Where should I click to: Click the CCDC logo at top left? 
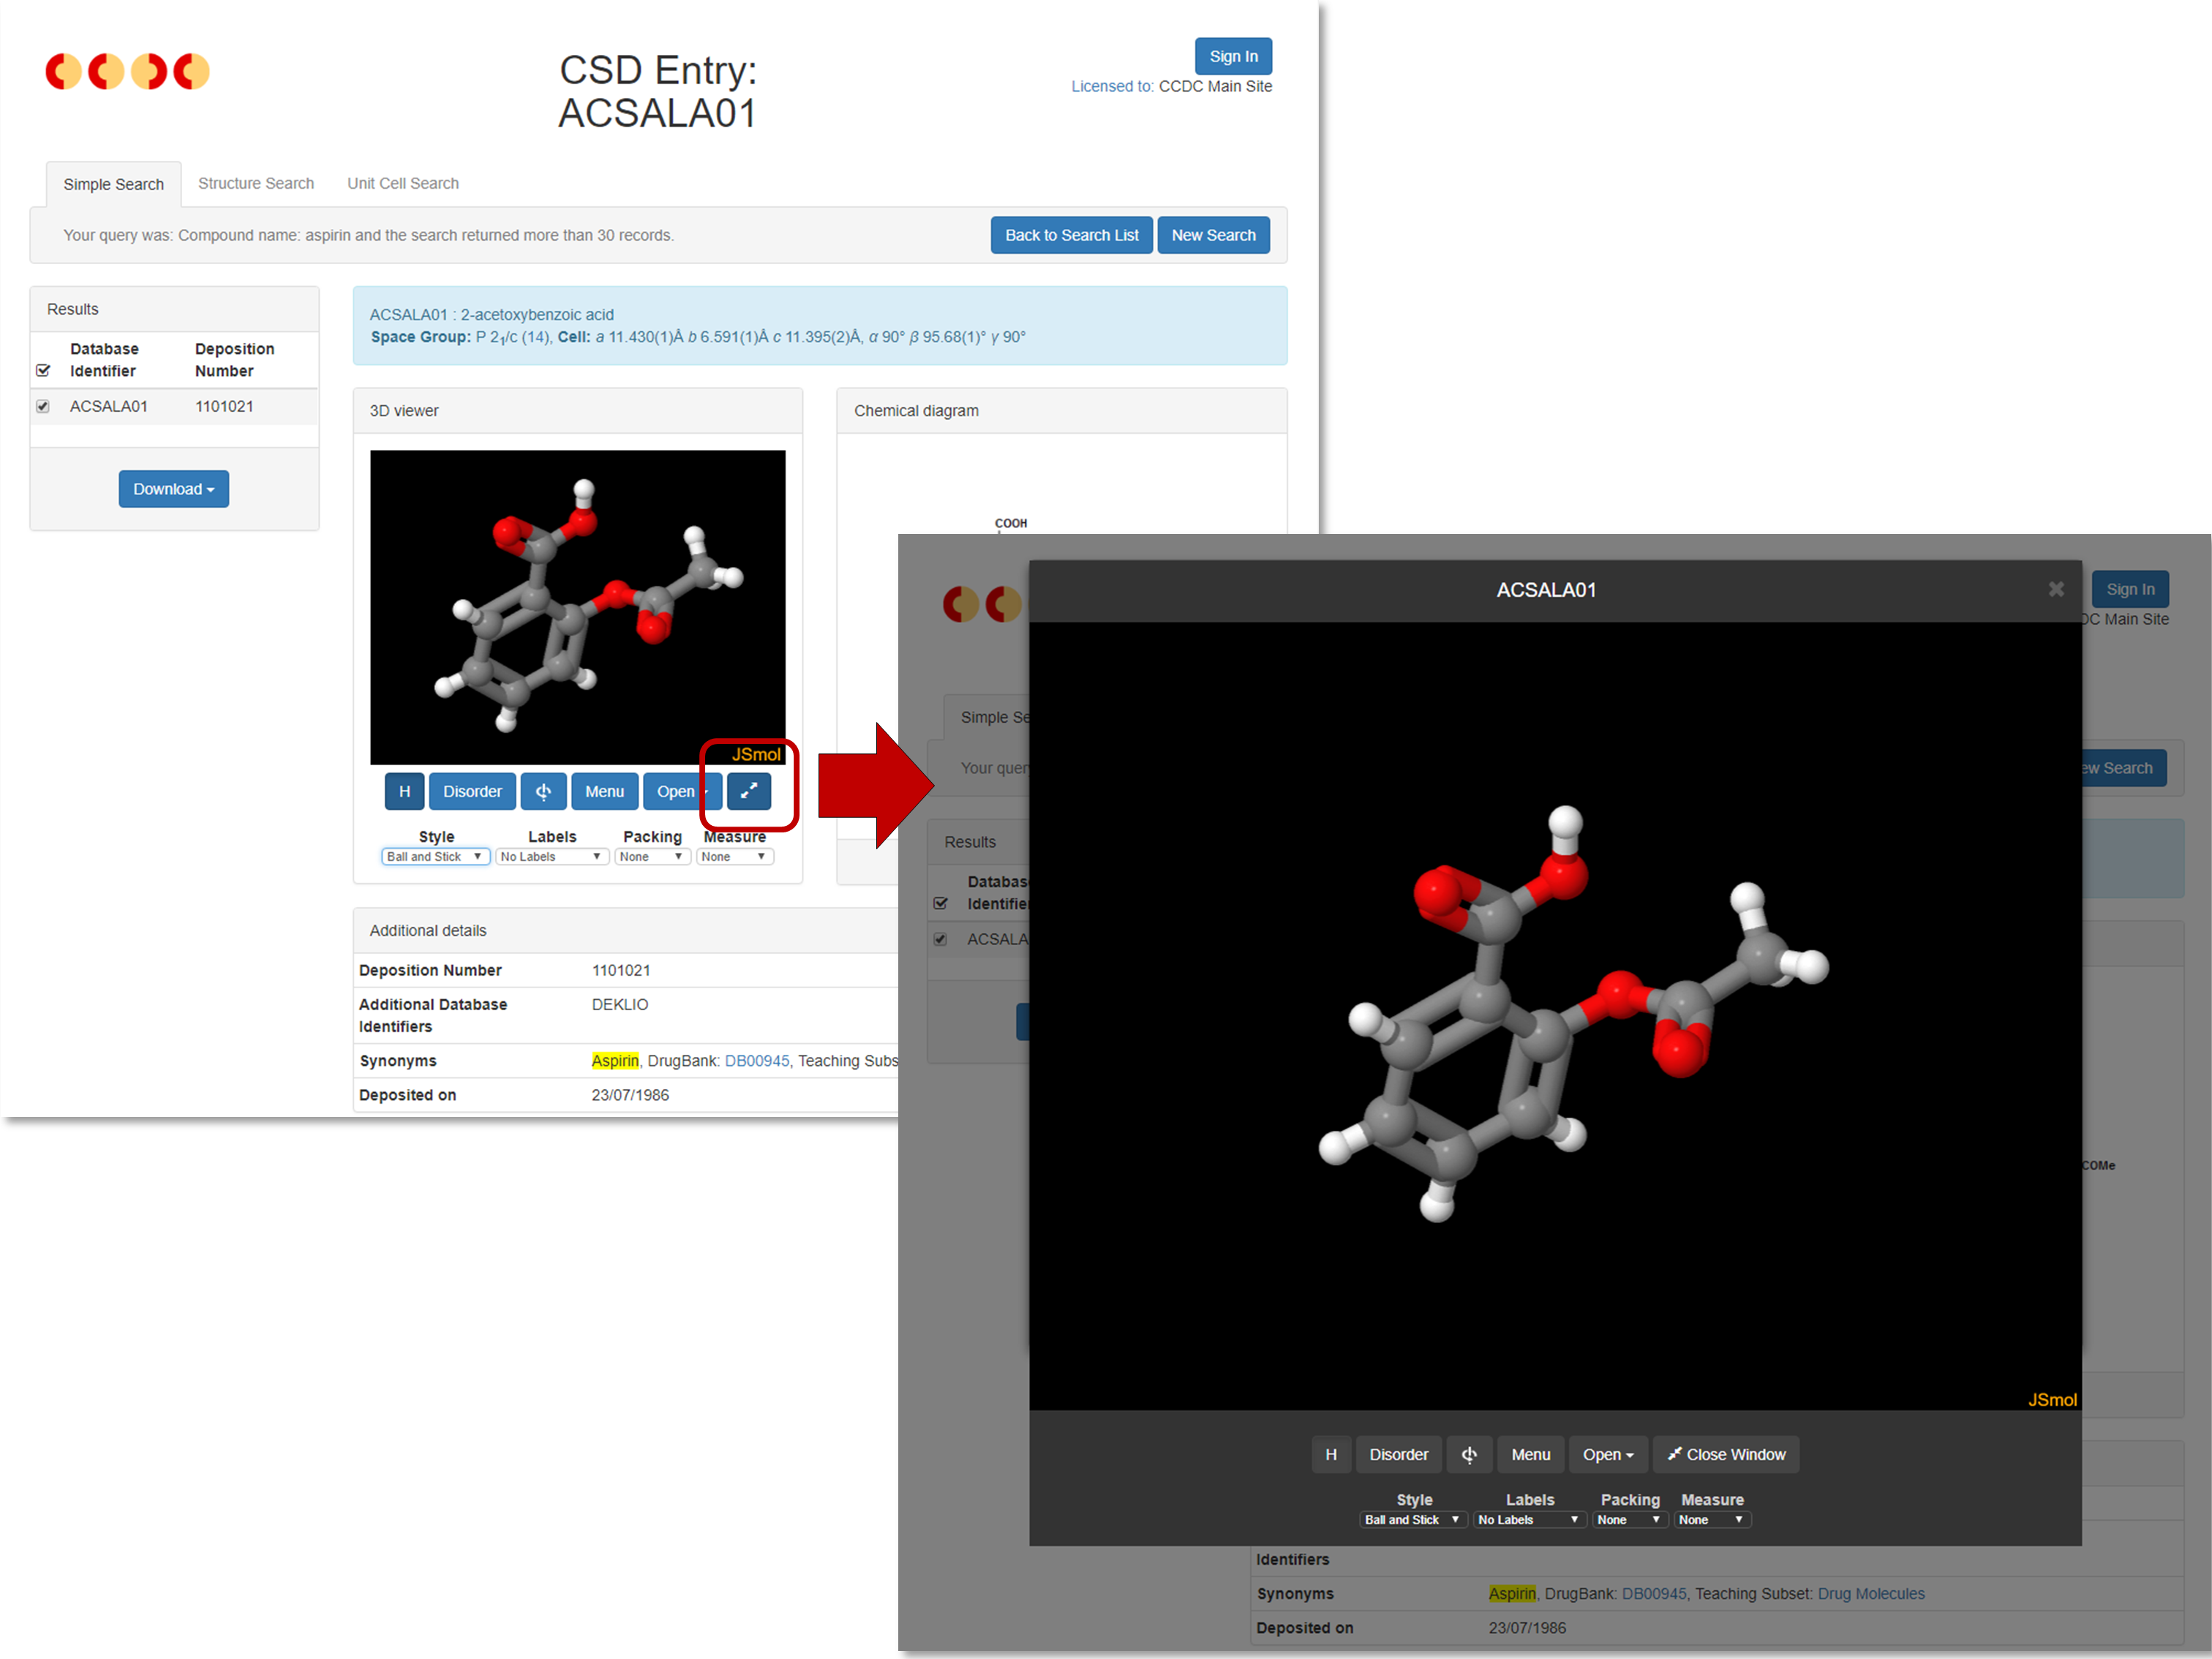127,71
